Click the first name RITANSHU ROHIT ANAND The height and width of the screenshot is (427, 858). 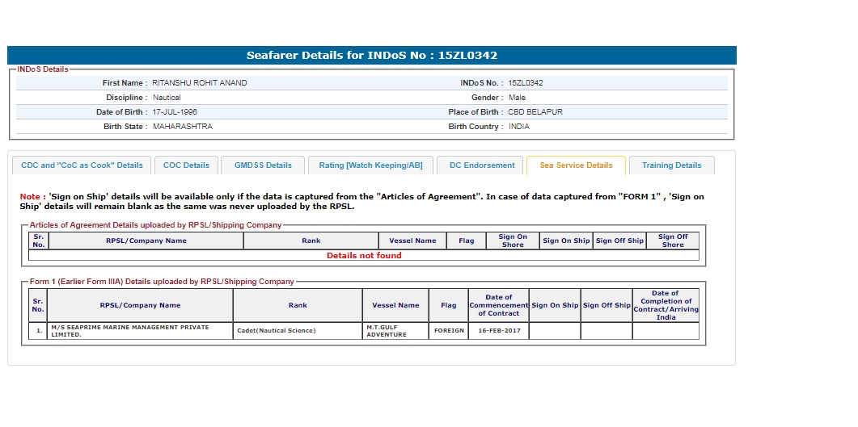tap(199, 83)
